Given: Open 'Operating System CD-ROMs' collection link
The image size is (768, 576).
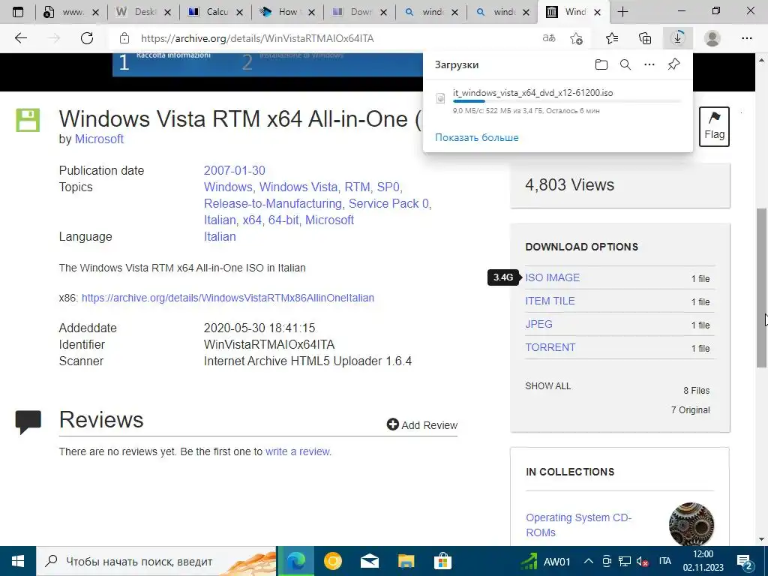Looking at the screenshot, I should [x=578, y=524].
